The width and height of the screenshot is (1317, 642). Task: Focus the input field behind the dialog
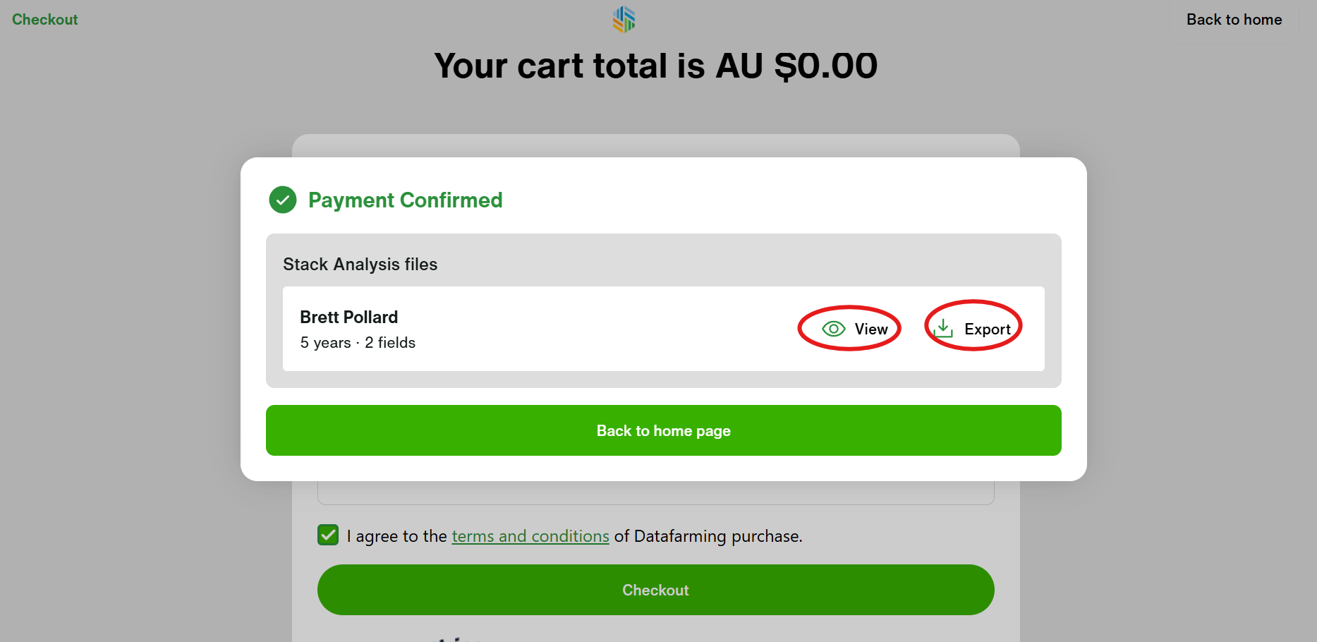pyautogui.click(x=656, y=493)
